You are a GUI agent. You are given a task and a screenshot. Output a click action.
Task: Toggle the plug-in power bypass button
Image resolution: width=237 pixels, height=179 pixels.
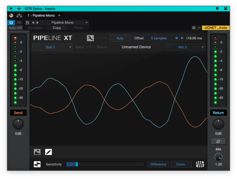click(x=11, y=22)
